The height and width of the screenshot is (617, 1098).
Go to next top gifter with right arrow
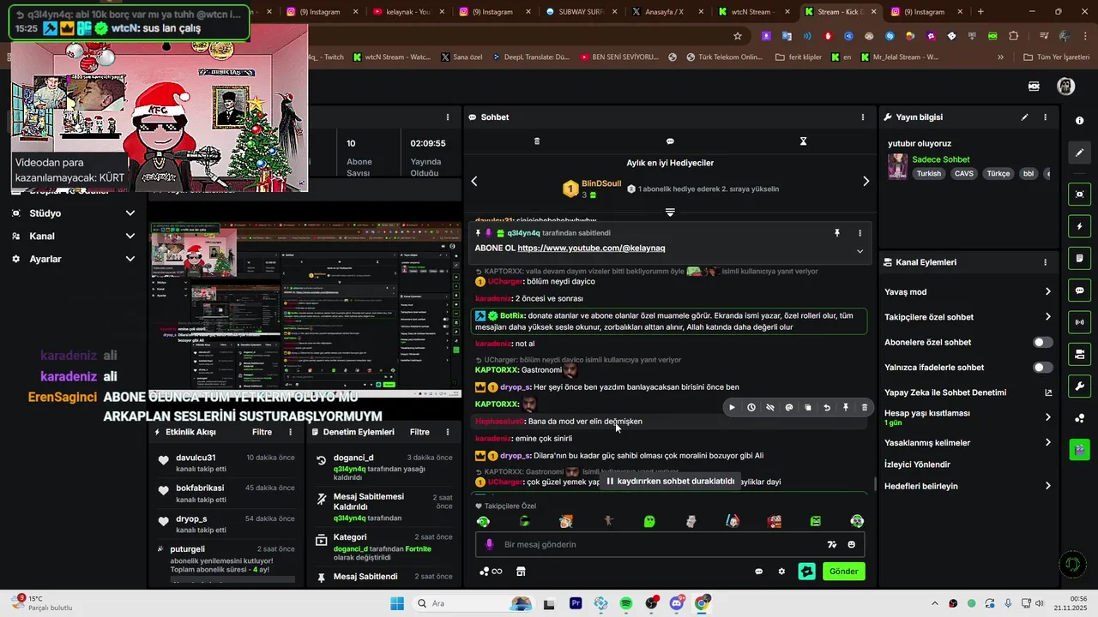tap(866, 181)
